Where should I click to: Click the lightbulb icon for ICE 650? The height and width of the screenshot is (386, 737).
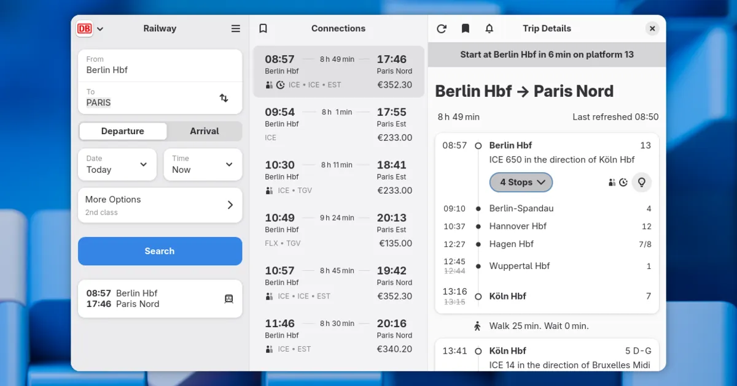641,182
